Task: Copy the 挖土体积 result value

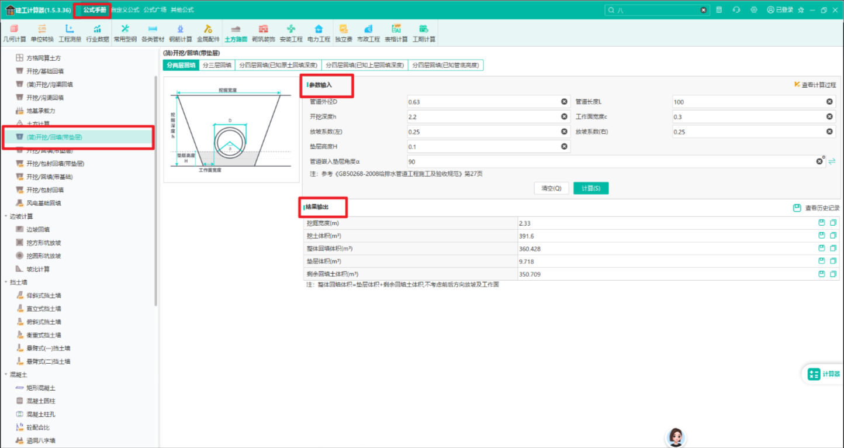Action: [x=833, y=236]
